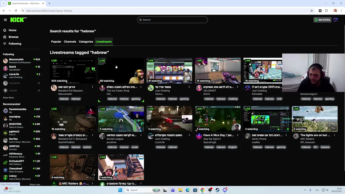This screenshot has width=345, height=194.
Task: Open IGZ_ channel avatar
Action: (x=102, y=88)
